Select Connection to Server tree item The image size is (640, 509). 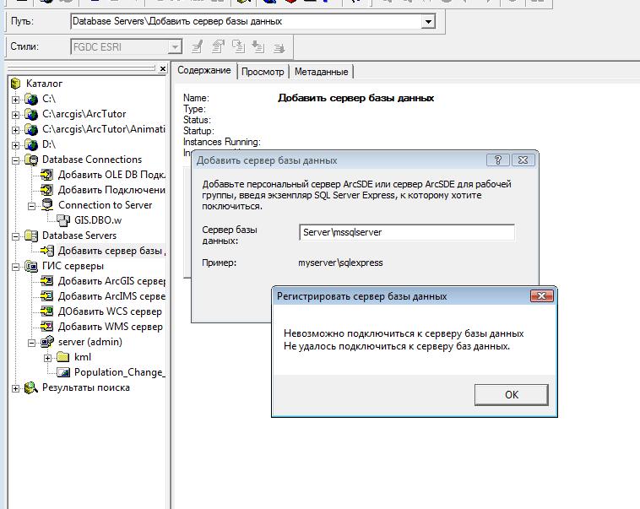pos(105,205)
